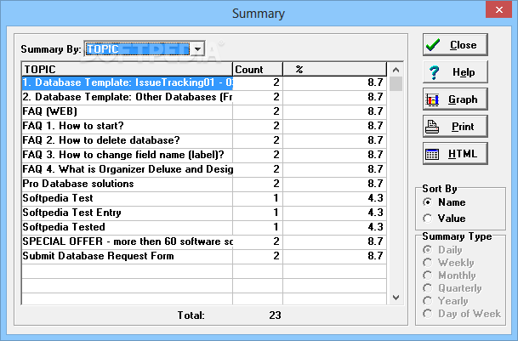Click the Total value 23
This screenshot has height=341, width=518.
(x=275, y=315)
